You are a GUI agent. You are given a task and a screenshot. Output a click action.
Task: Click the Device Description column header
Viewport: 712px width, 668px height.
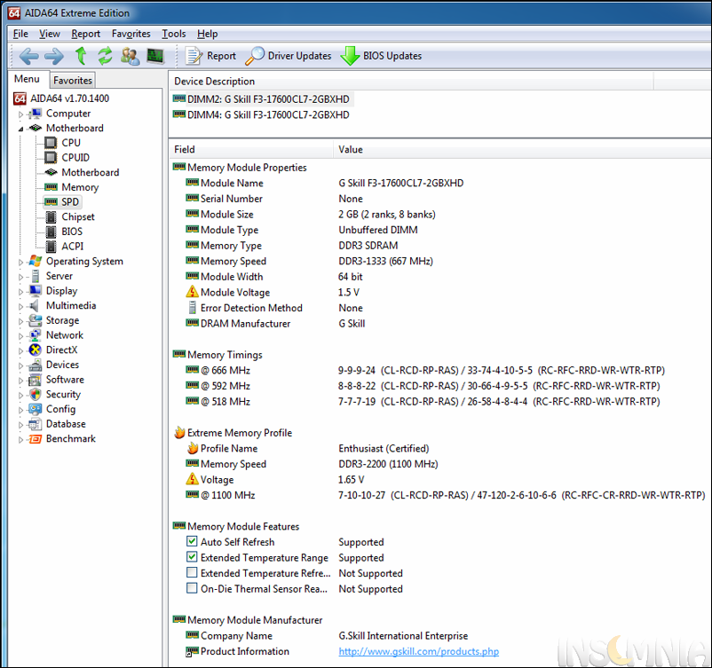(411, 82)
